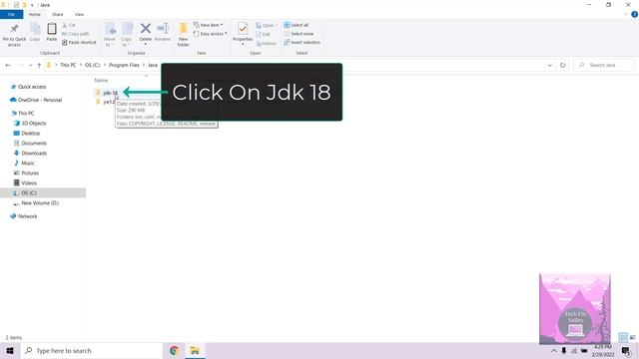The image size is (639, 359).
Task: Switch to large icons view
Action: (x=632, y=337)
